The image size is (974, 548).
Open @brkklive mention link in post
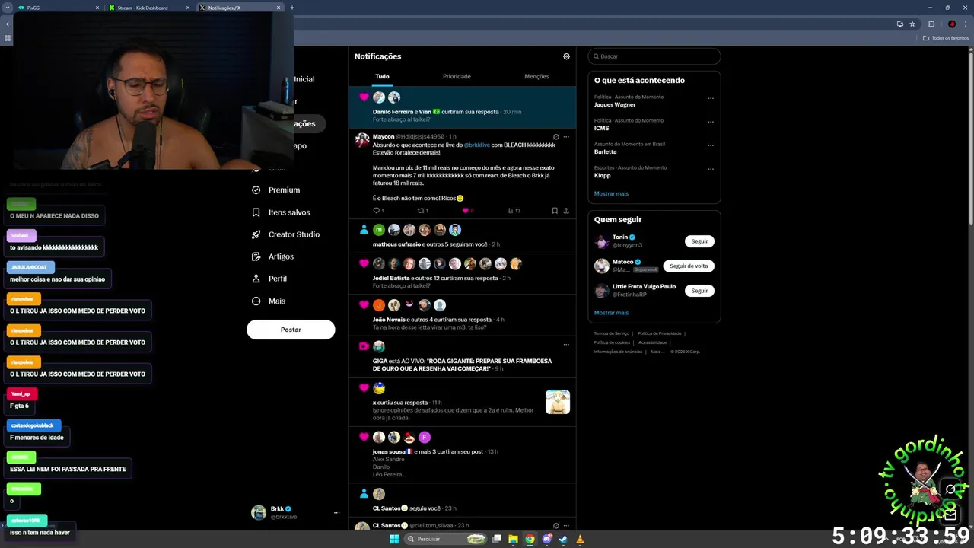(x=477, y=145)
